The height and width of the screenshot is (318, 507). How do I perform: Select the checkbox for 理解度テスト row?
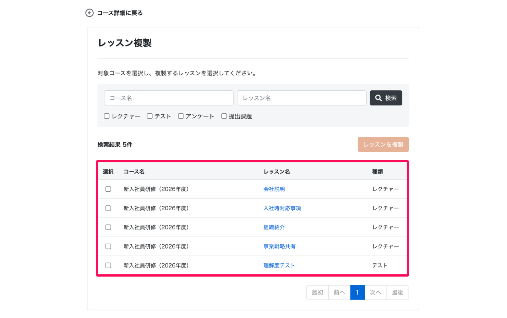pos(108,266)
